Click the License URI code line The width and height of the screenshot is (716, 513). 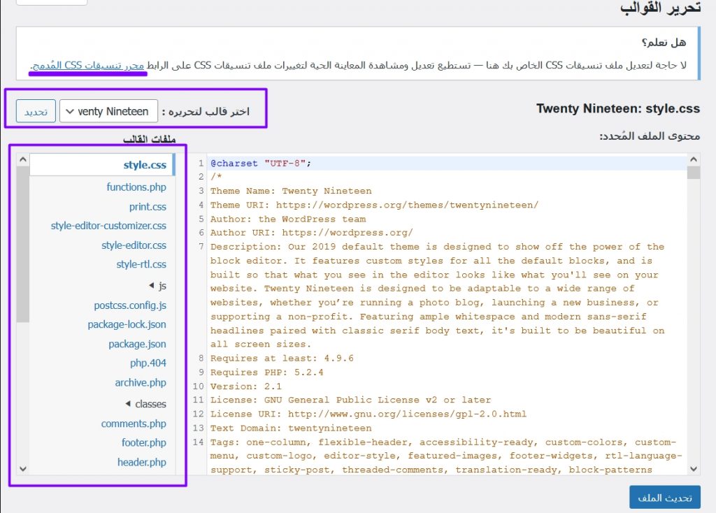(x=368, y=414)
